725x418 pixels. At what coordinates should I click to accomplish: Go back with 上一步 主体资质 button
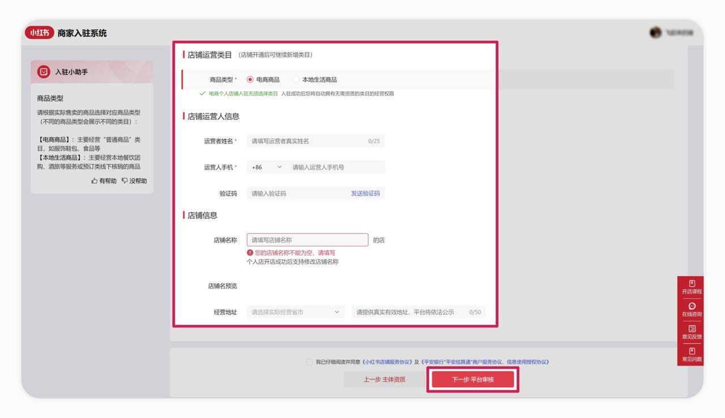point(384,379)
